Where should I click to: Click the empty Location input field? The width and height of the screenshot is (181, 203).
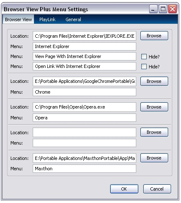point(84,133)
